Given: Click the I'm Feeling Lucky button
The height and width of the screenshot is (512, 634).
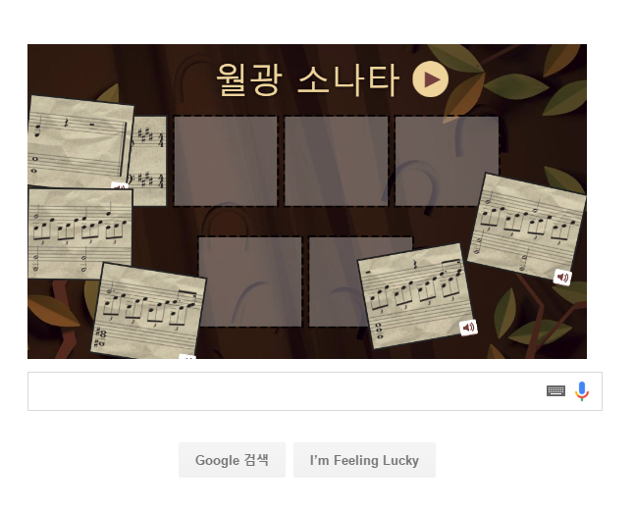Looking at the screenshot, I should coord(364,460).
